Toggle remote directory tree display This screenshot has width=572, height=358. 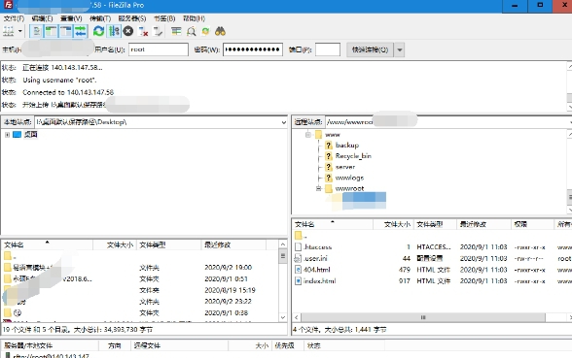click(x=66, y=31)
